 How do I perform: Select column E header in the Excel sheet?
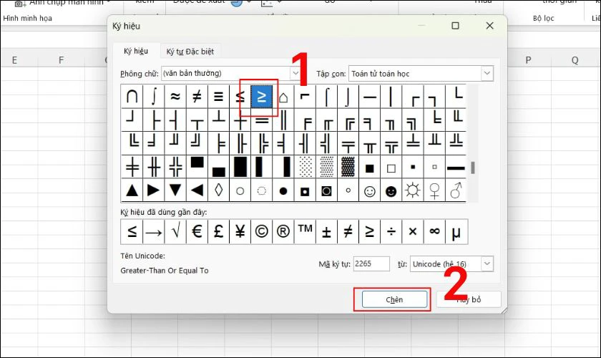pyautogui.click(x=14, y=60)
